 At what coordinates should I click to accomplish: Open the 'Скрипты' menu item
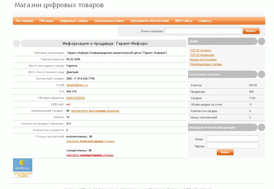pos(205,21)
